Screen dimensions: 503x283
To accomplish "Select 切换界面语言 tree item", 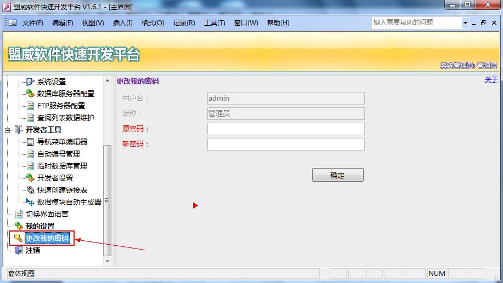I will tap(47, 214).
